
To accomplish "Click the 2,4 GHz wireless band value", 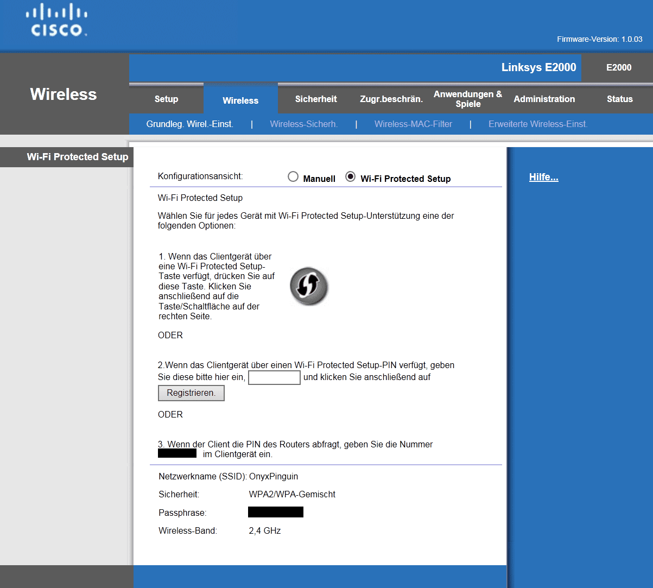I will point(265,530).
